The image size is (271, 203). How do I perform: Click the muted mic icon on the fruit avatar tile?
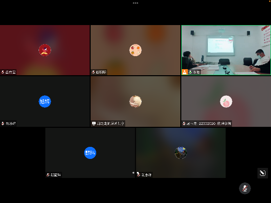click(93, 72)
